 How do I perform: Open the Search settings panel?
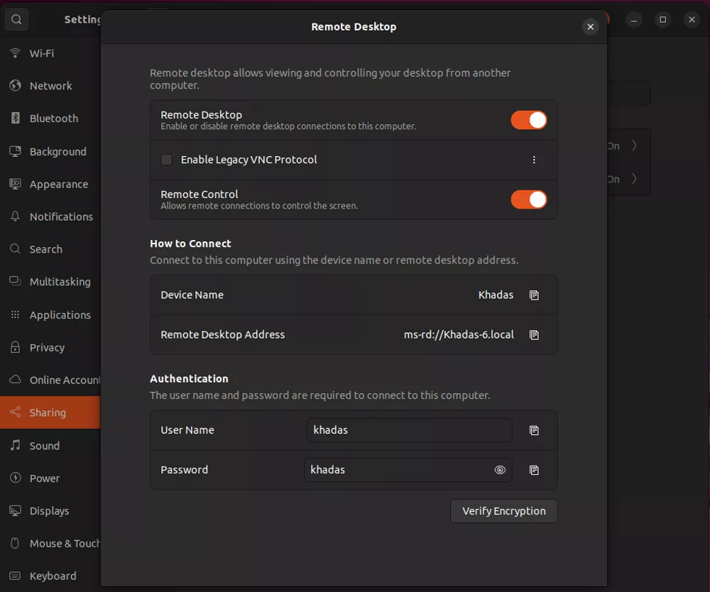coord(50,249)
